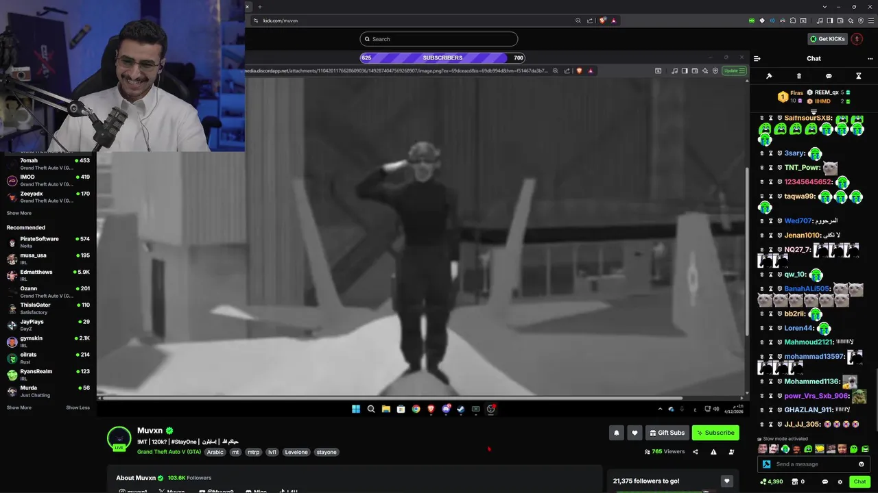Click the Discord icon in streamed taskbar
This screenshot has width=878, height=493.
tap(446, 409)
